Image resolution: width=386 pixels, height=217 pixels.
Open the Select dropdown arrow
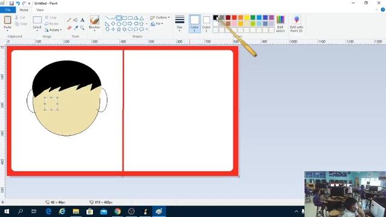(37, 31)
